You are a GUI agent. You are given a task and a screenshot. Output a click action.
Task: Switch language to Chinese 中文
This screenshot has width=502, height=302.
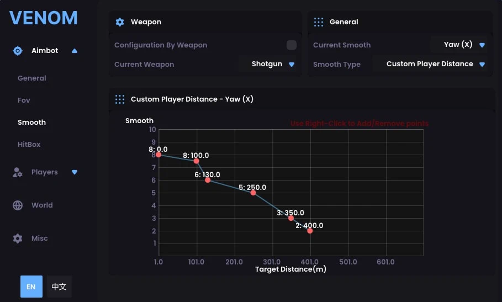point(59,287)
